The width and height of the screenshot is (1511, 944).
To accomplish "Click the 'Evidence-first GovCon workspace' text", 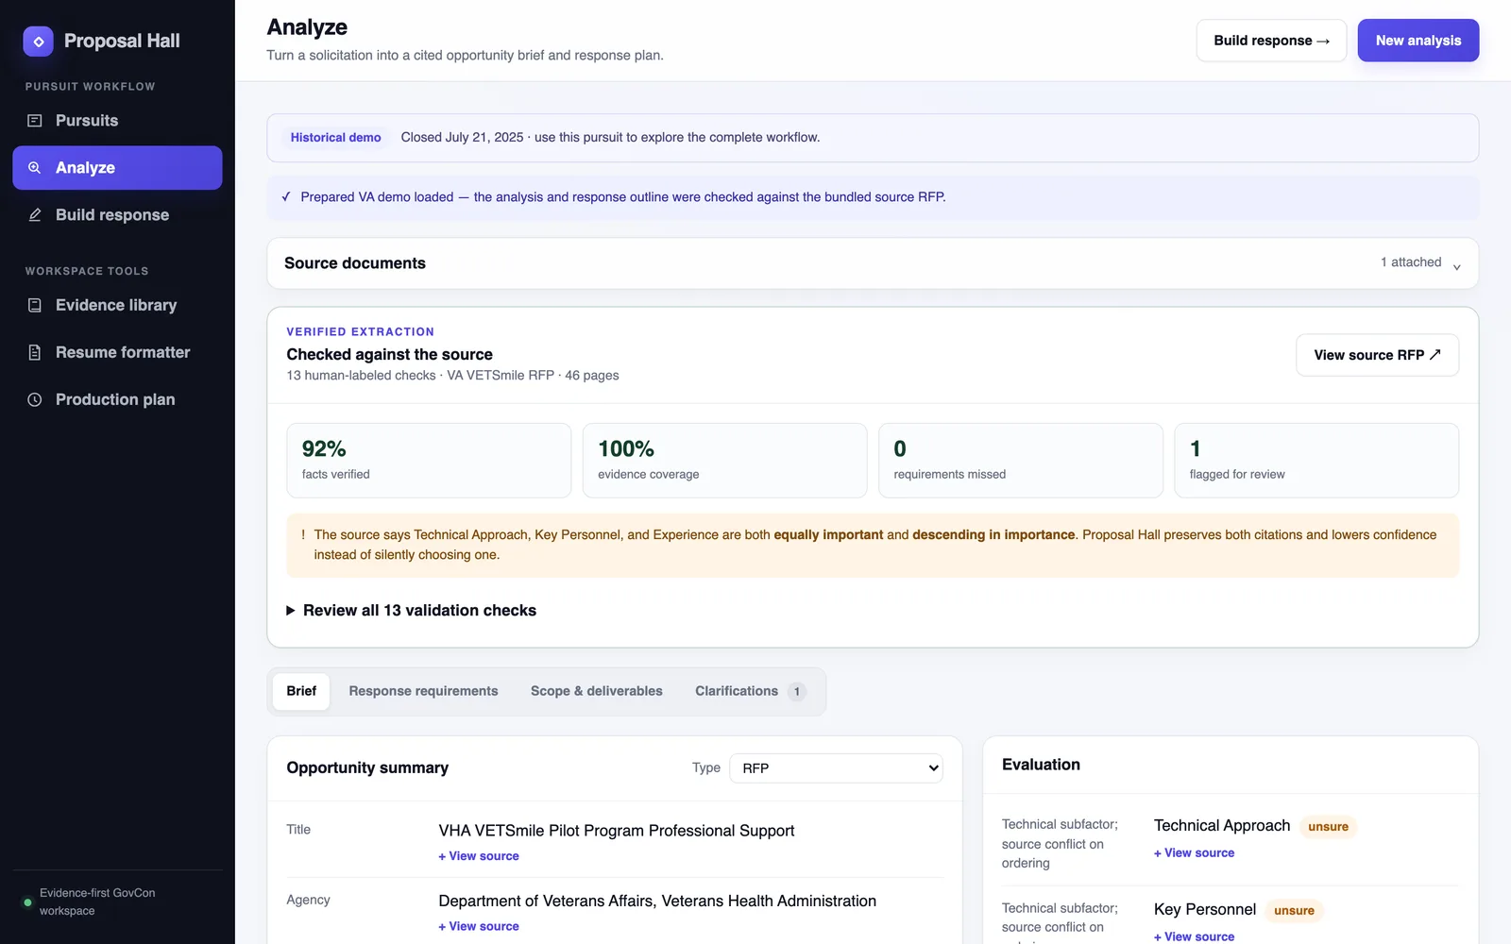I will [x=97, y=902].
